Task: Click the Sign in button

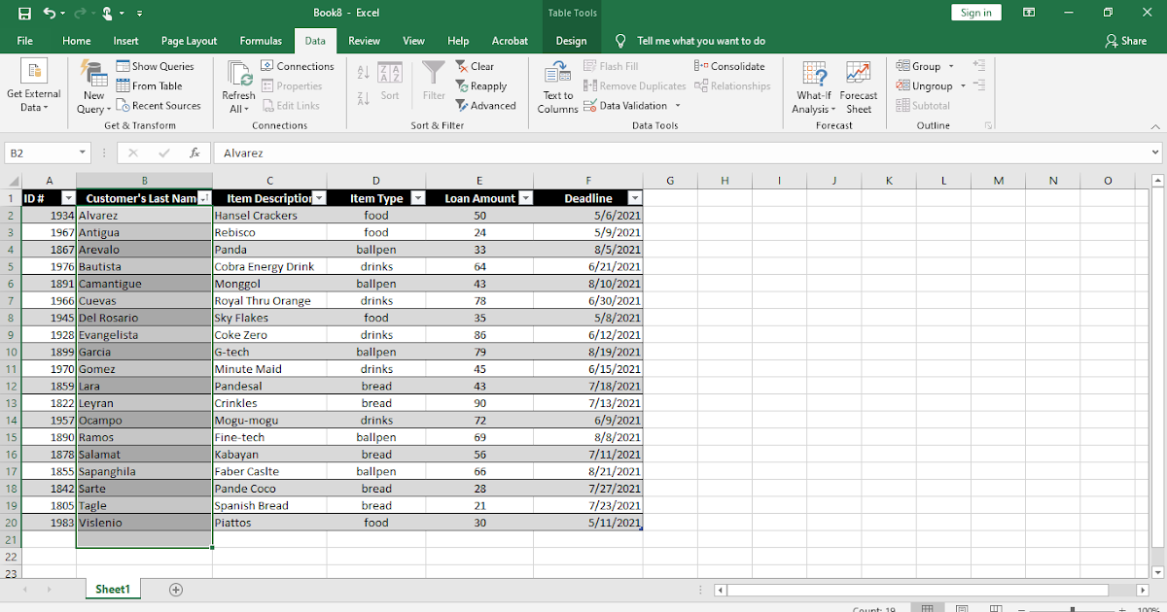Action: click(975, 12)
